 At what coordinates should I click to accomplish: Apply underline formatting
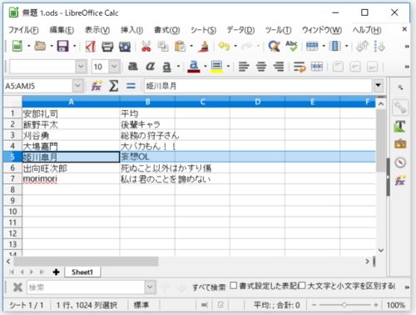tap(166, 67)
